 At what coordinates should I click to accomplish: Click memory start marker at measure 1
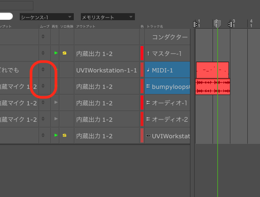195,24
